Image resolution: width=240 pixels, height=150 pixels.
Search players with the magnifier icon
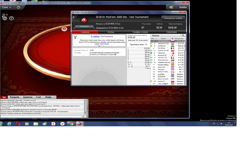183,36
